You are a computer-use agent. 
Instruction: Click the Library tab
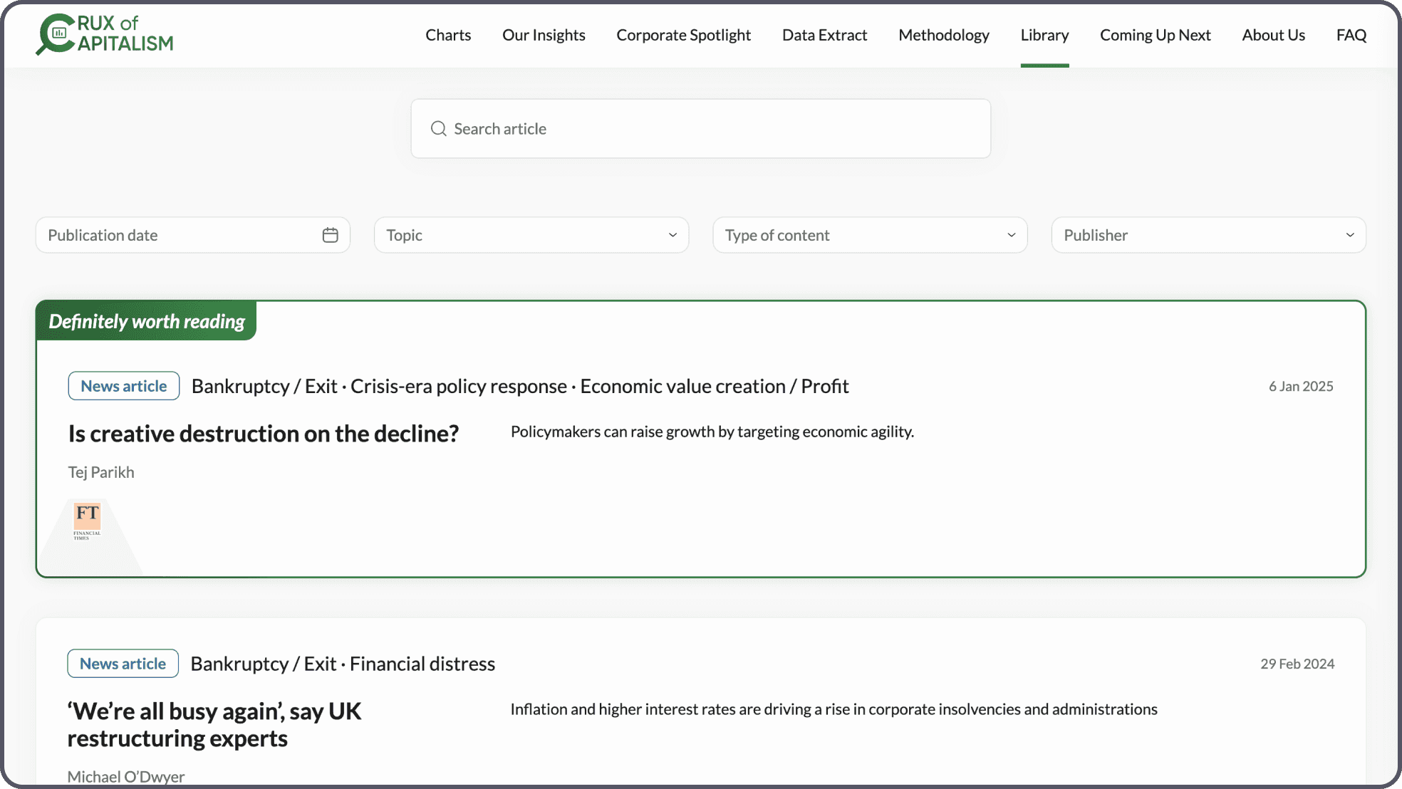click(x=1044, y=35)
